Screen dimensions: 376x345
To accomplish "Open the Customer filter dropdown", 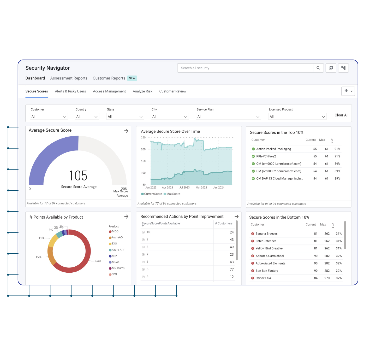I will coord(49,116).
